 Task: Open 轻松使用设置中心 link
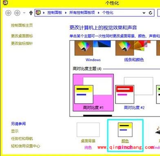[x=25, y=146]
